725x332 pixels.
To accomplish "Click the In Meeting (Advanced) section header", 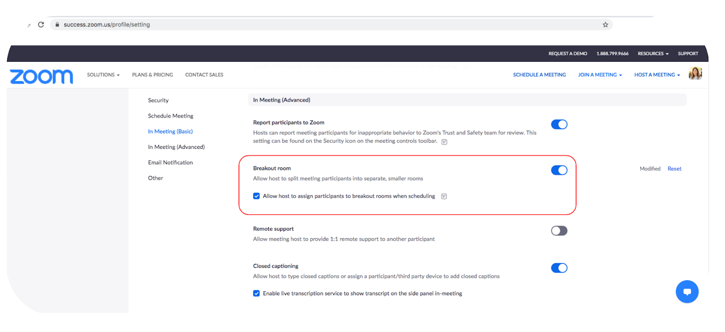I will point(467,100).
